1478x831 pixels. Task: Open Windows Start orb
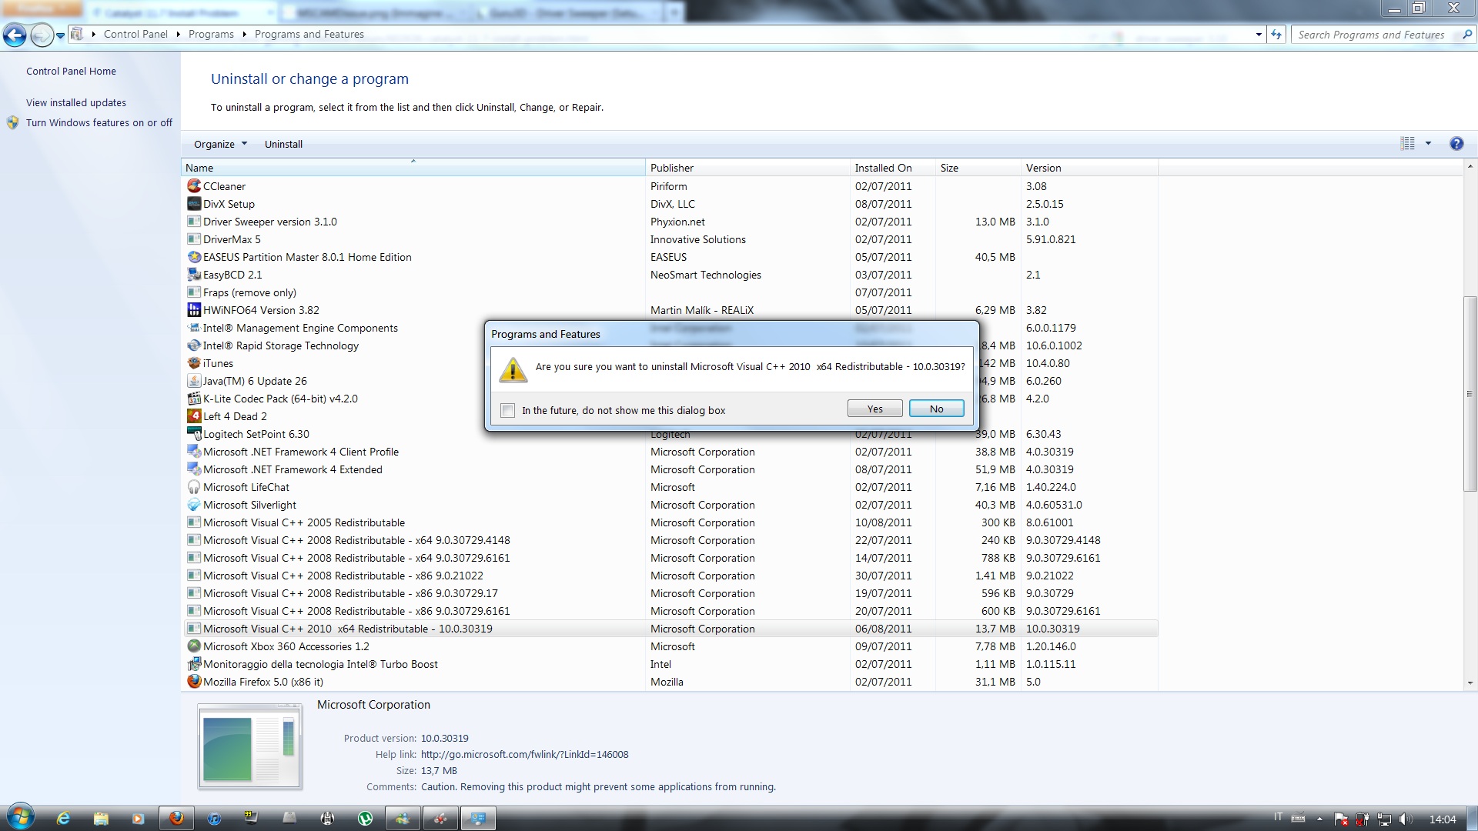(x=21, y=817)
